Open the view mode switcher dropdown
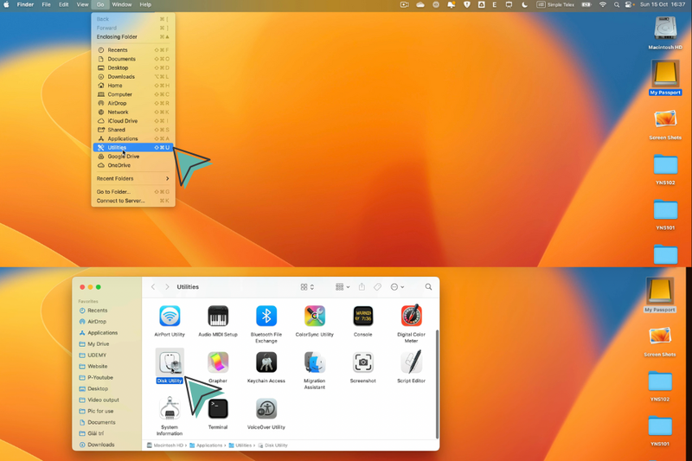This screenshot has width=692, height=461. tap(307, 287)
